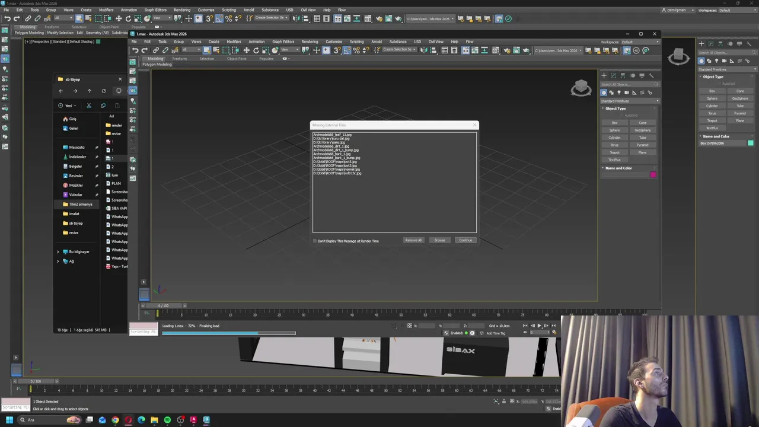The width and height of the screenshot is (759, 427).
Task: Undo in front 3ds Max toolbar
Action: coord(135,50)
